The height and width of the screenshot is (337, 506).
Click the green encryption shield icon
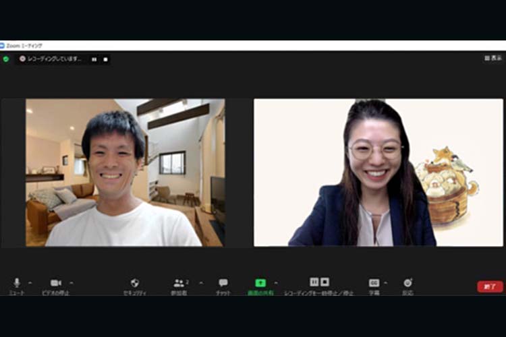point(6,59)
